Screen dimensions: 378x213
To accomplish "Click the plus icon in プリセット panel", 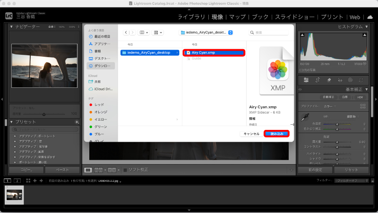I will pyautogui.click(x=77, y=122).
